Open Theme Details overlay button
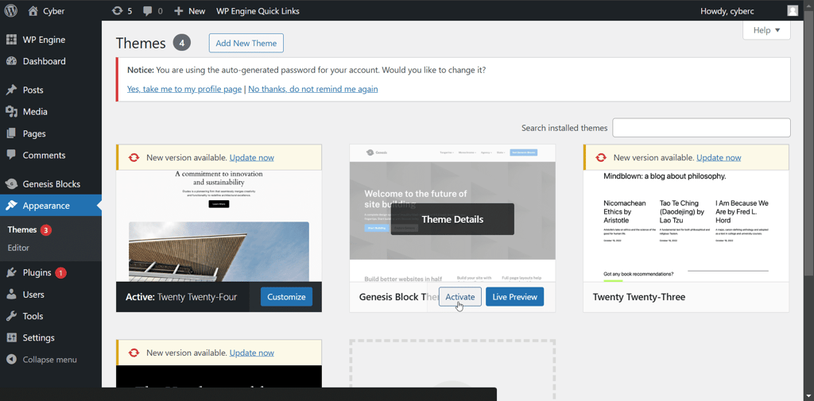Viewport: 814px width, 401px height. click(452, 219)
